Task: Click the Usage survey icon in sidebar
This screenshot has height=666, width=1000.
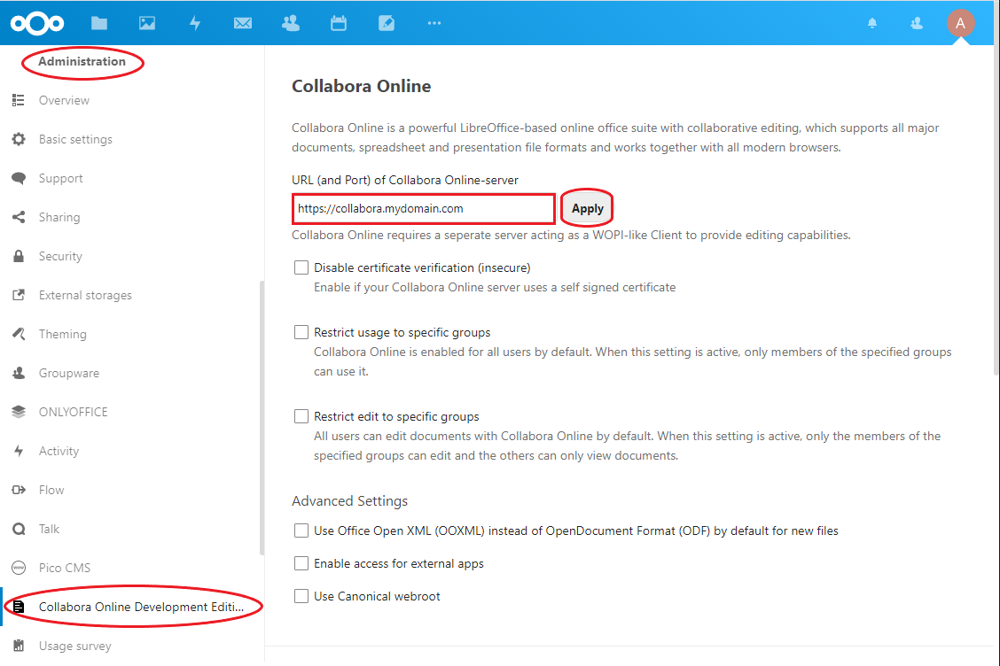Action: [19, 646]
